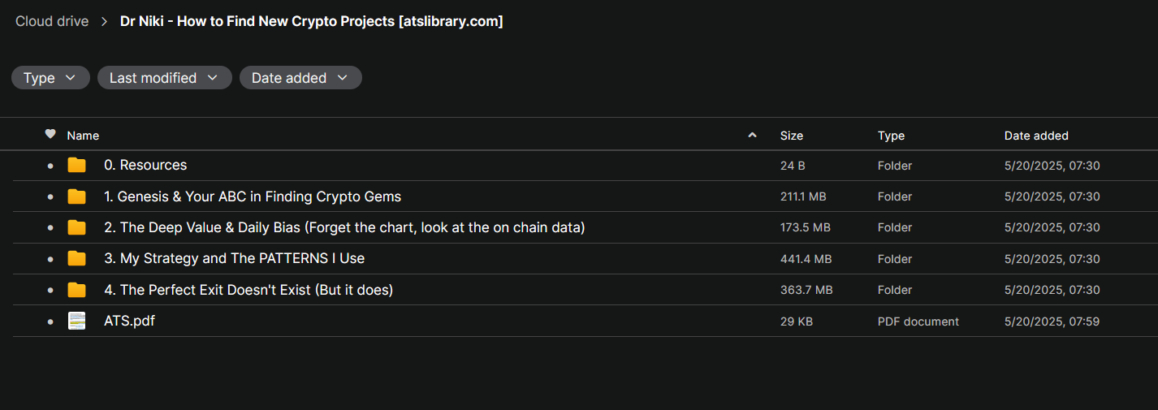
Task: Click the Dr Niki current folder breadcrumb
Action: click(311, 22)
